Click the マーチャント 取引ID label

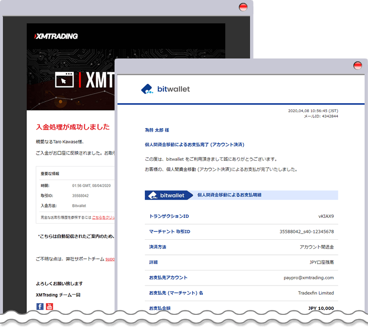click(x=170, y=231)
